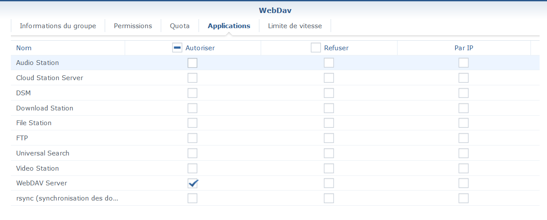Select the Quota tab

click(x=179, y=26)
